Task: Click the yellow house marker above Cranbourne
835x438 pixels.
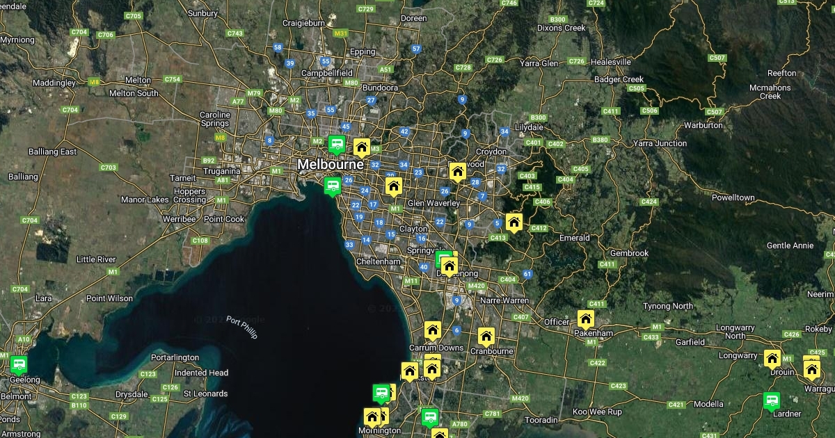Action: [486, 336]
